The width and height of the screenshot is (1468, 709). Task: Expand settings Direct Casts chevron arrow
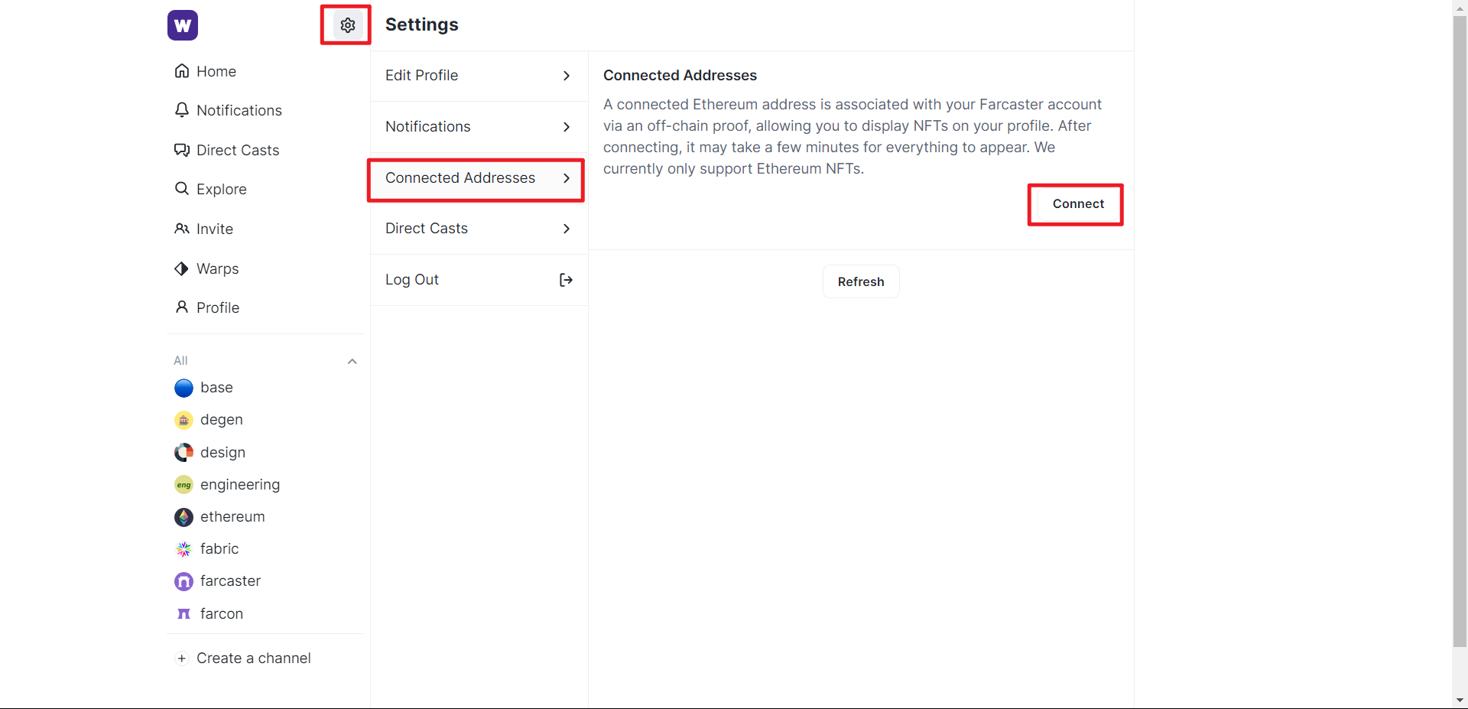(x=567, y=229)
